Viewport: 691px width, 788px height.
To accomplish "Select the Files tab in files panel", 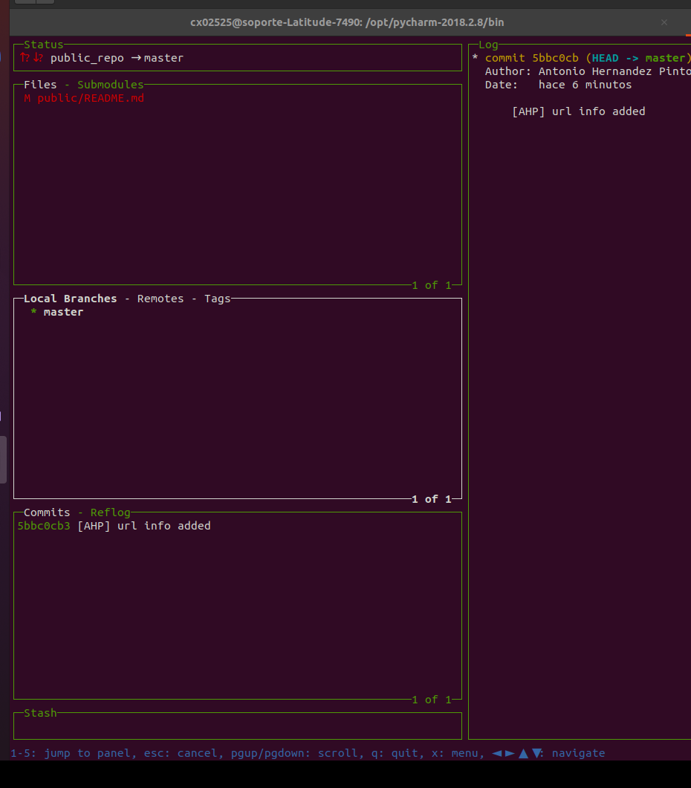I will coord(40,85).
